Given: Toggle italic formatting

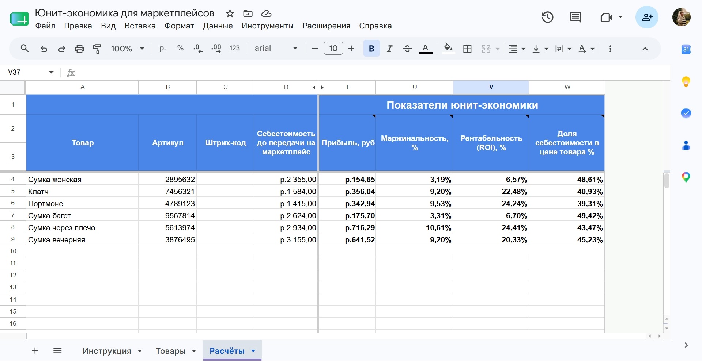Looking at the screenshot, I should tap(390, 49).
